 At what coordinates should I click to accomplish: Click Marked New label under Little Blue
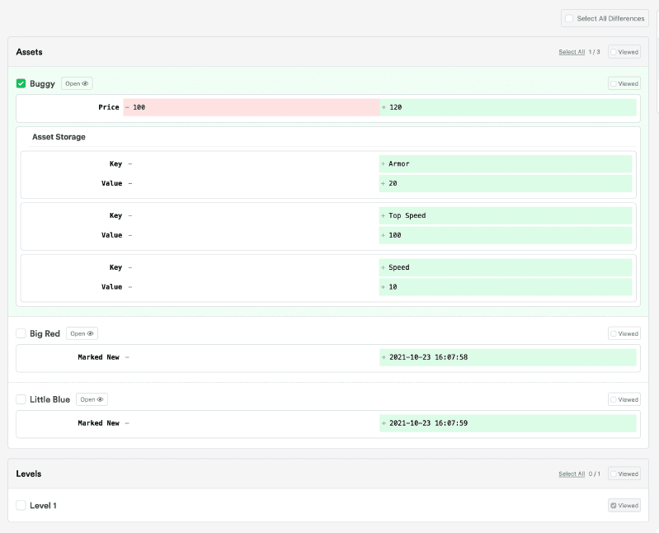(99, 423)
